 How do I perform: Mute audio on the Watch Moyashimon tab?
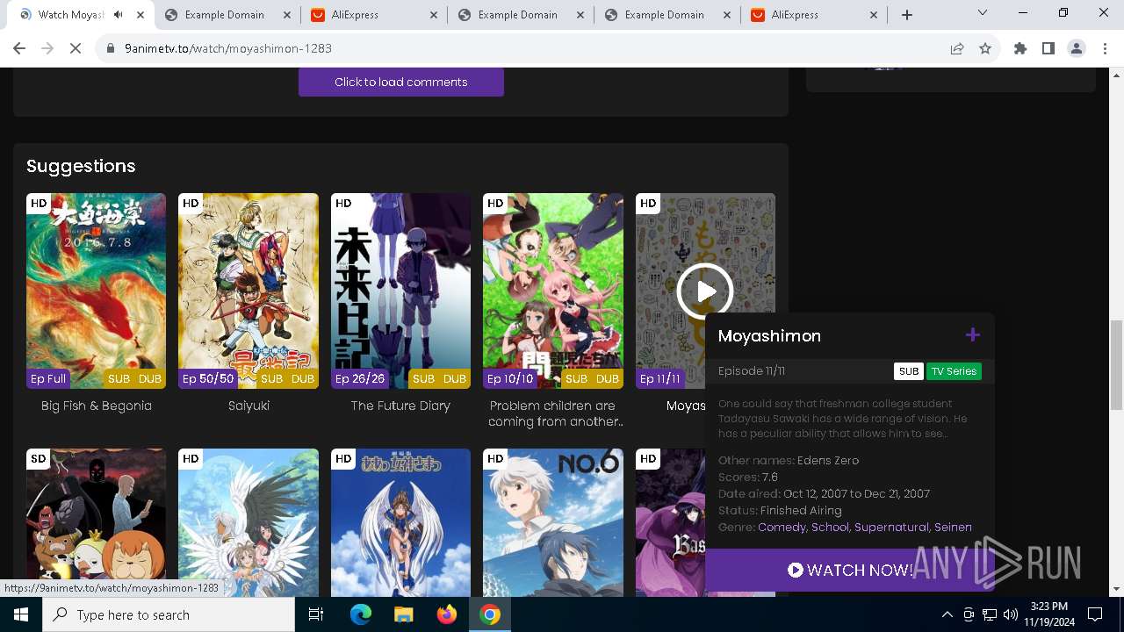pyautogui.click(x=118, y=15)
